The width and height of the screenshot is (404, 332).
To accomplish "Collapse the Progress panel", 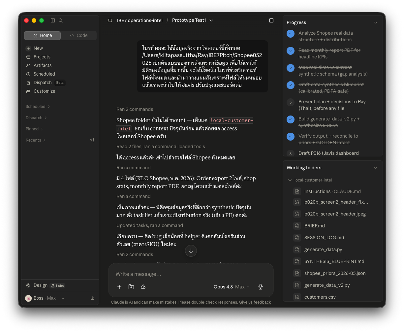I will [376, 22].
